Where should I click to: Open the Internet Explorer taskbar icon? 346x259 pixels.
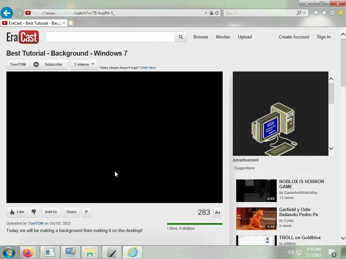click(132, 252)
